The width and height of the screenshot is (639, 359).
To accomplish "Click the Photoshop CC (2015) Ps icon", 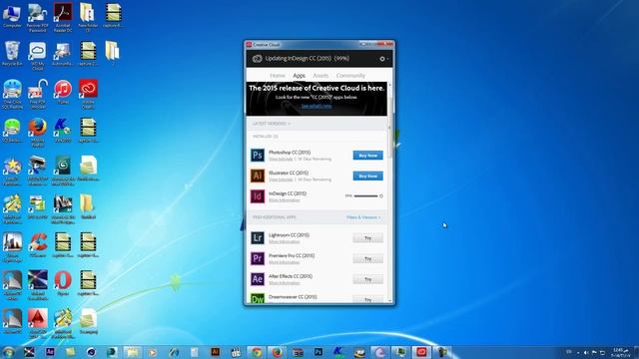I will 258,156.
